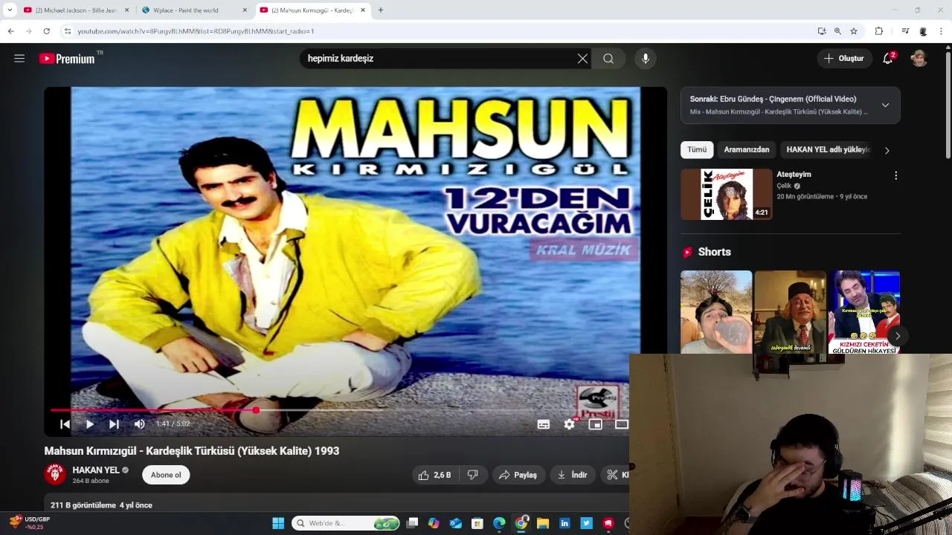Image resolution: width=952 pixels, height=535 pixels.
Task: Close the Wplace browser tab
Action: pos(245,10)
